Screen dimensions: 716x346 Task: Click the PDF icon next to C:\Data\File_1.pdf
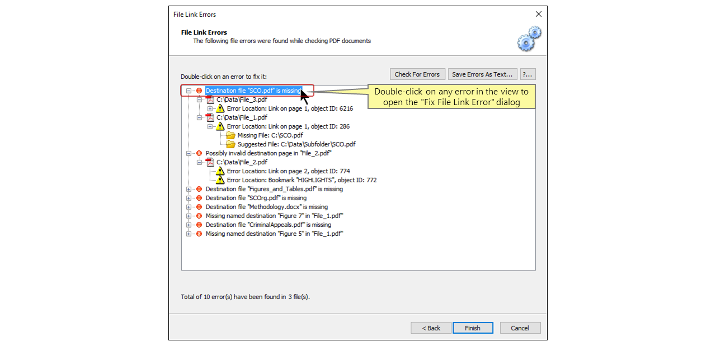210,117
